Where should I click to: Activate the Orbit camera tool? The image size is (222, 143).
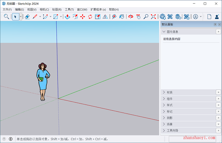pos(131,17)
